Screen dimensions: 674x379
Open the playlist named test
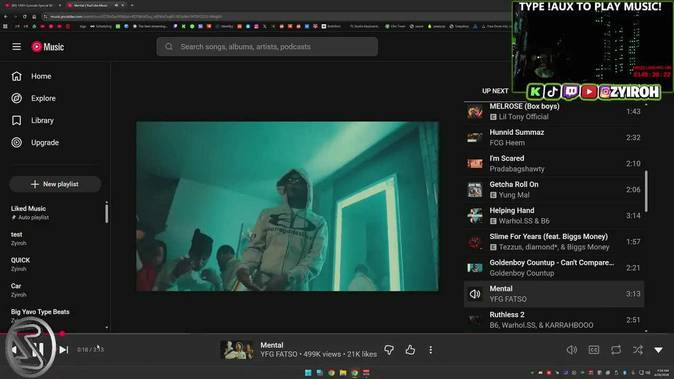tap(55, 238)
